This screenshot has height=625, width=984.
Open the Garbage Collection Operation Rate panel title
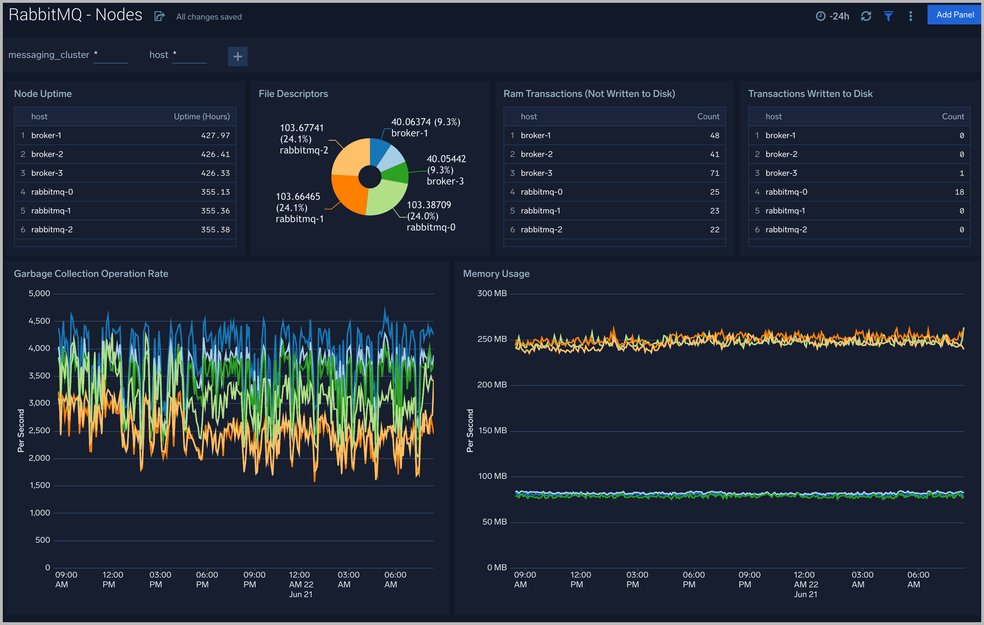(x=91, y=273)
